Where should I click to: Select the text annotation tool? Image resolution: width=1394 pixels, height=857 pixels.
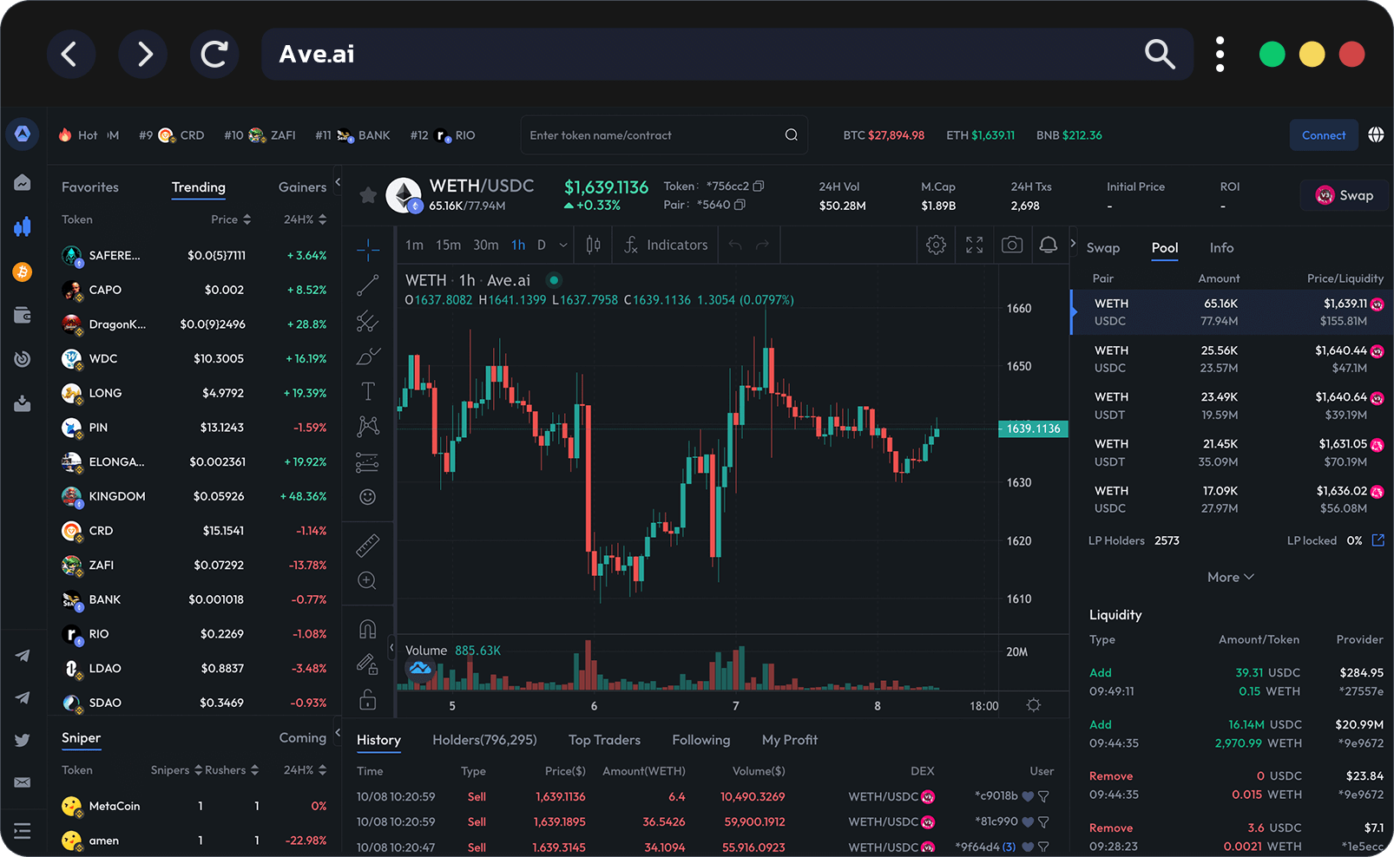click(x=367, y=391)
